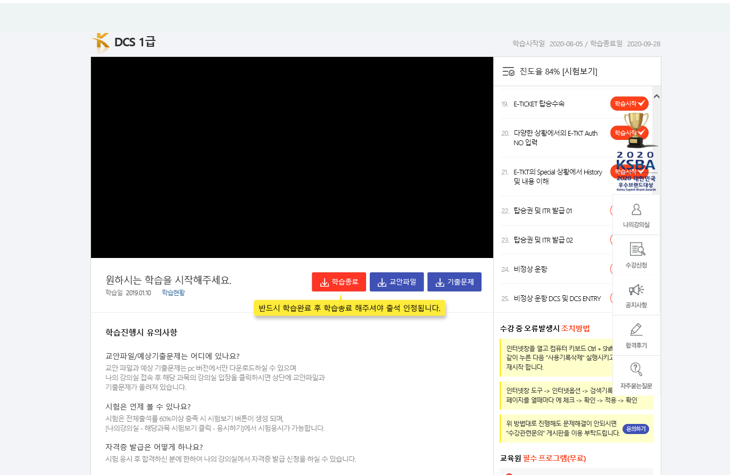Select lesson 25 비정상 운항 DCS ENTRY
The width and height of the screenshot is (730, 475).
pos(557,298)
